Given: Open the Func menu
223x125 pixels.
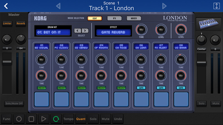Looking at the screenshot, I should 6,119.
